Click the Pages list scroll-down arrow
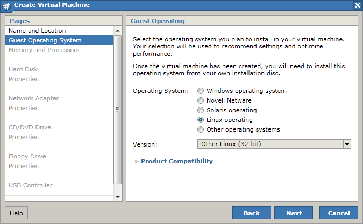 click(118, 197)
